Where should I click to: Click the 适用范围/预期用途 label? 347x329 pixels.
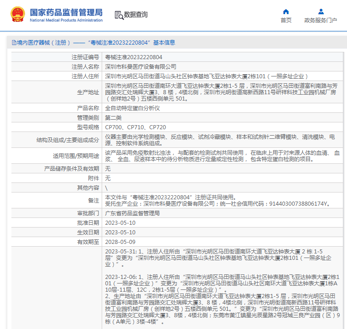(x=76, y=156)
